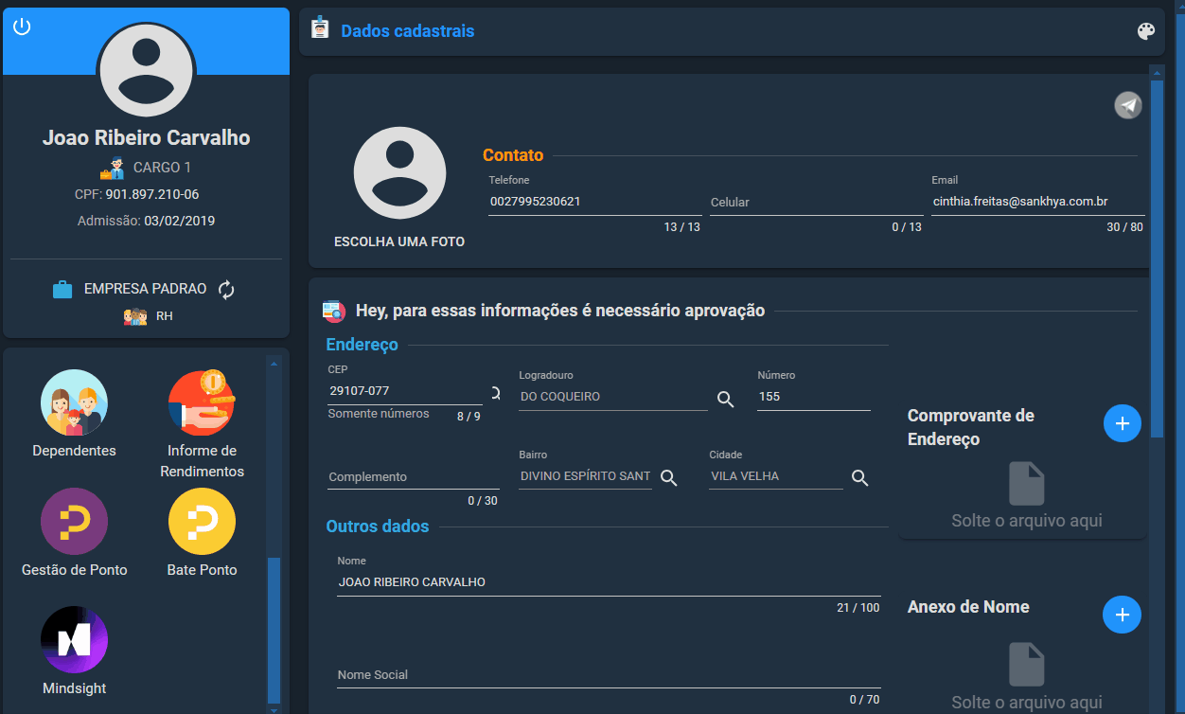This screenshot has height=714, width=1185.
Task: Click modules panel scroll-up arrow
Action: [x=274, y=362]
